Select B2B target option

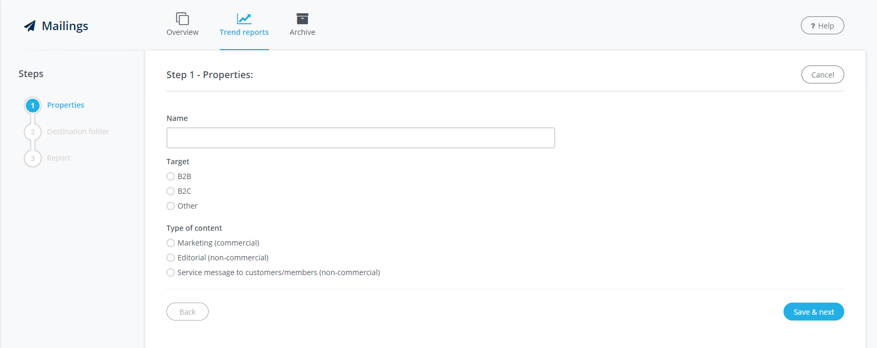point(171,176)
